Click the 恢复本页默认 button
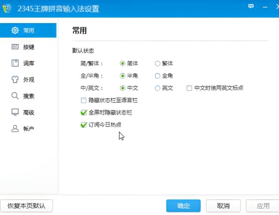 (26, 206)
